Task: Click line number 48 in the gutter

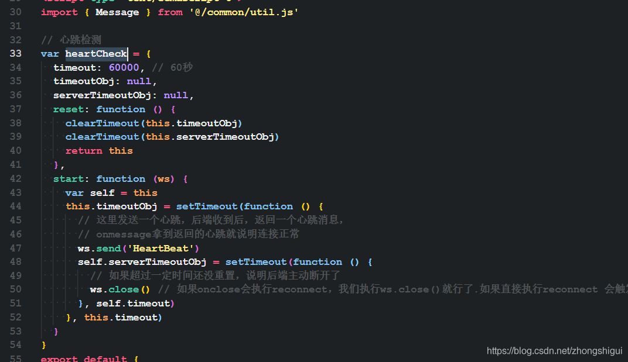Action: (x=16, y=262)
